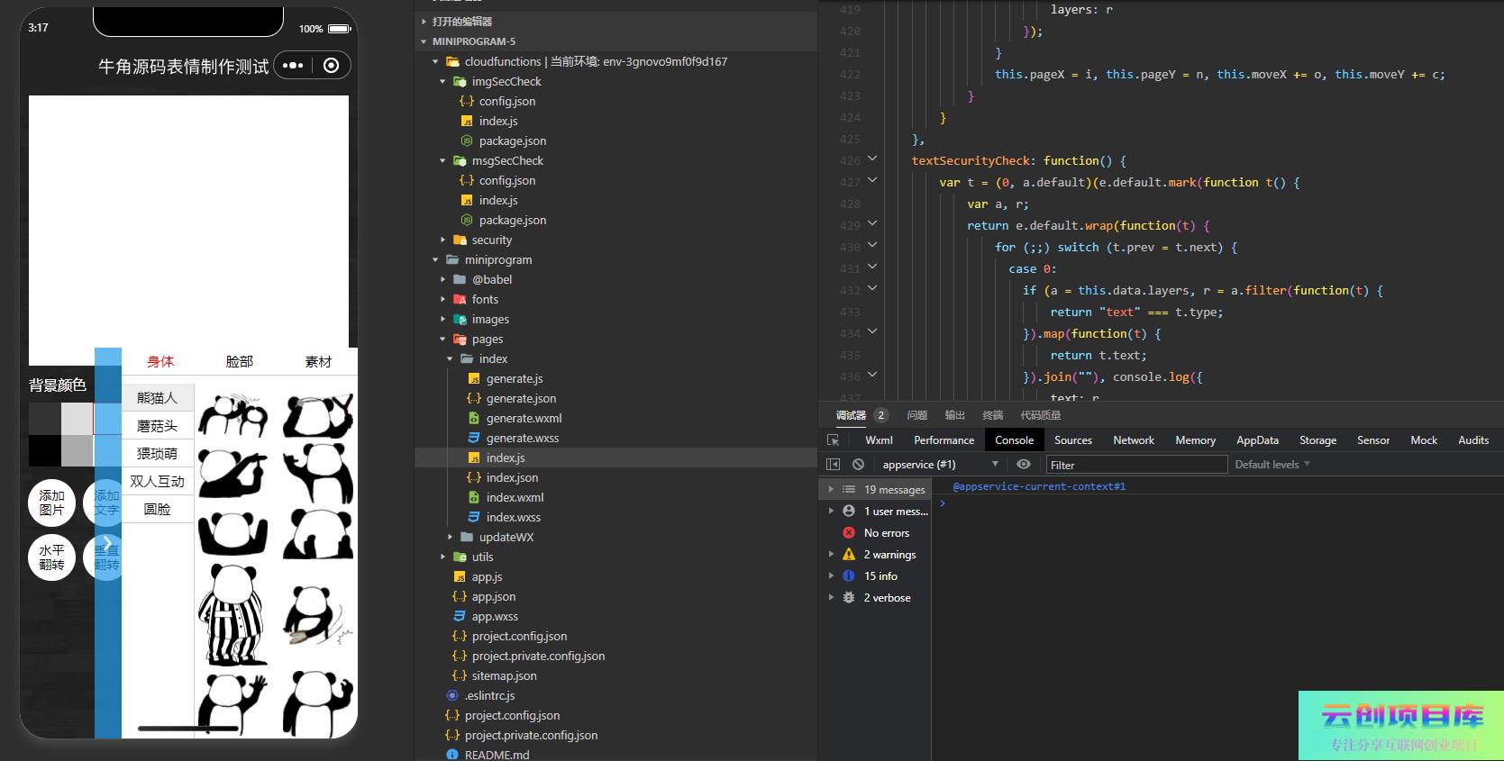Click the blue info circle icon
This screenshot has height=761, width=1504.
coord(848,576)
